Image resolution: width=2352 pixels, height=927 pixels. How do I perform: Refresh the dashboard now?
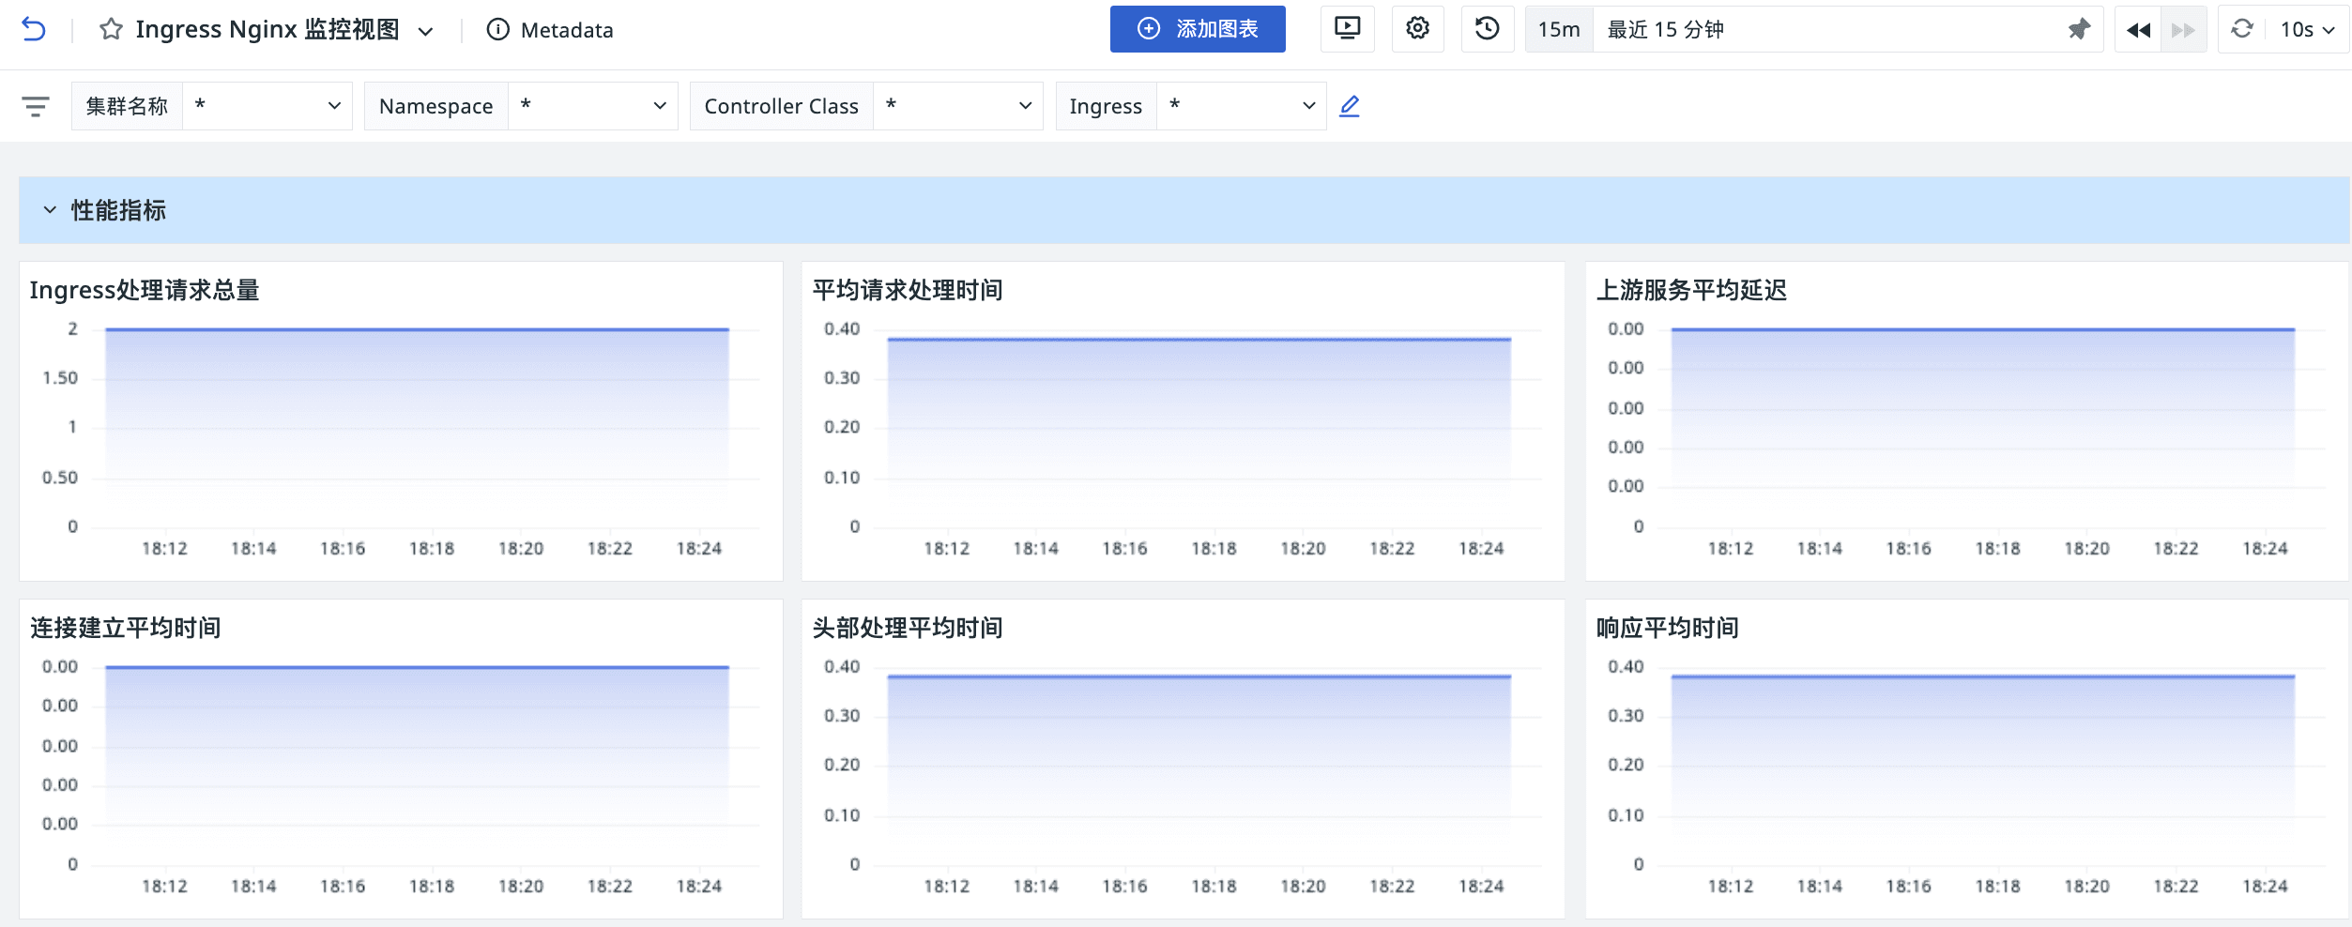(x=2242, y=29)
